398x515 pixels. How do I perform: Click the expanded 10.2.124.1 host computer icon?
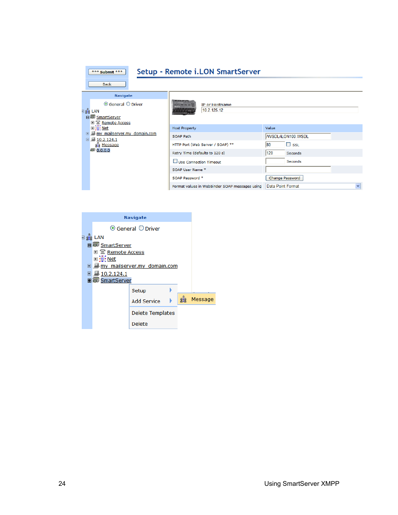[93, 139]
